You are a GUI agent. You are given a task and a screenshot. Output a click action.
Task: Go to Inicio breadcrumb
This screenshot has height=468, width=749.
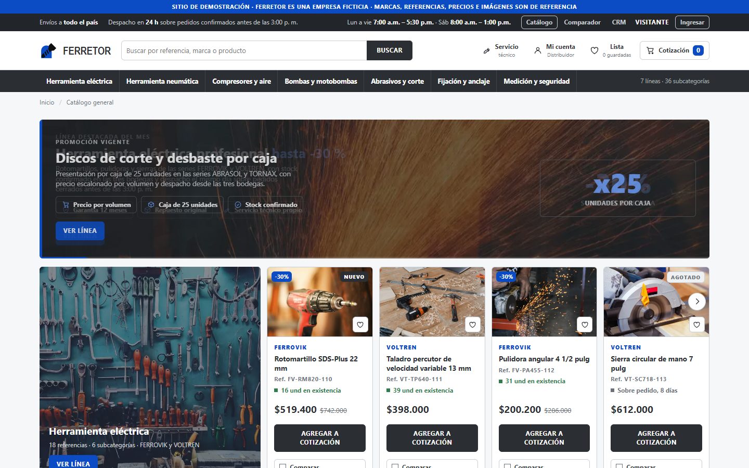pos(47,102)
